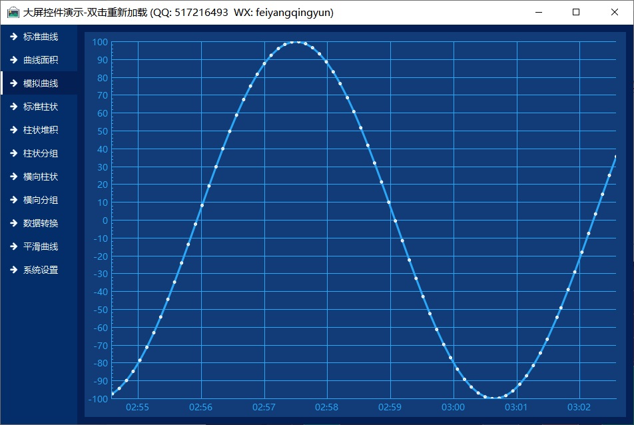
Task: Maximize the application window
Action: 576,12
